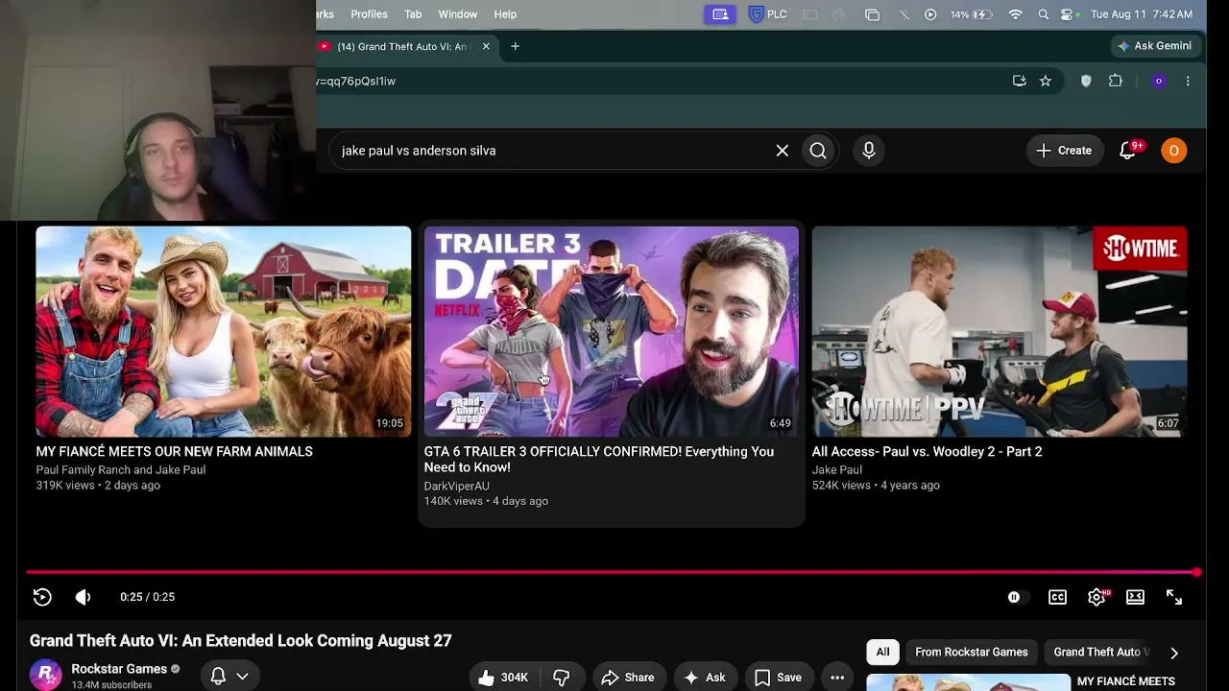The image size is (1229, 691).
Task: Mute the video volume speaker icon
Action: (x=84, y=597)
